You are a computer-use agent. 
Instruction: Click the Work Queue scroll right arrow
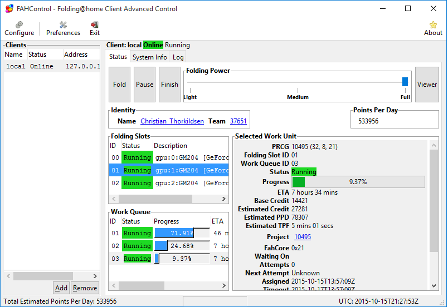(x=224, y=286)
